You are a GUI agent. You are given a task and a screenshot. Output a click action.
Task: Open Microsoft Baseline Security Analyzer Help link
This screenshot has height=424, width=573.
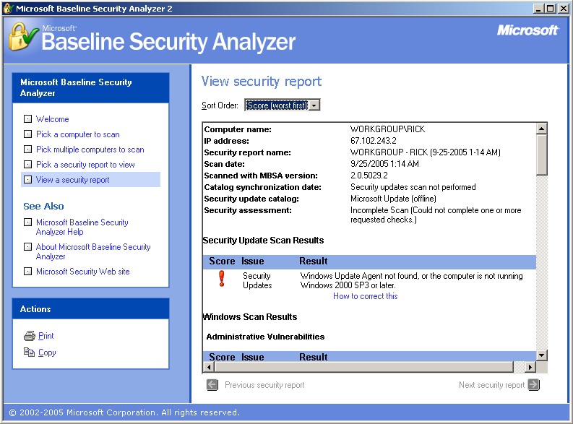(82, 227)
